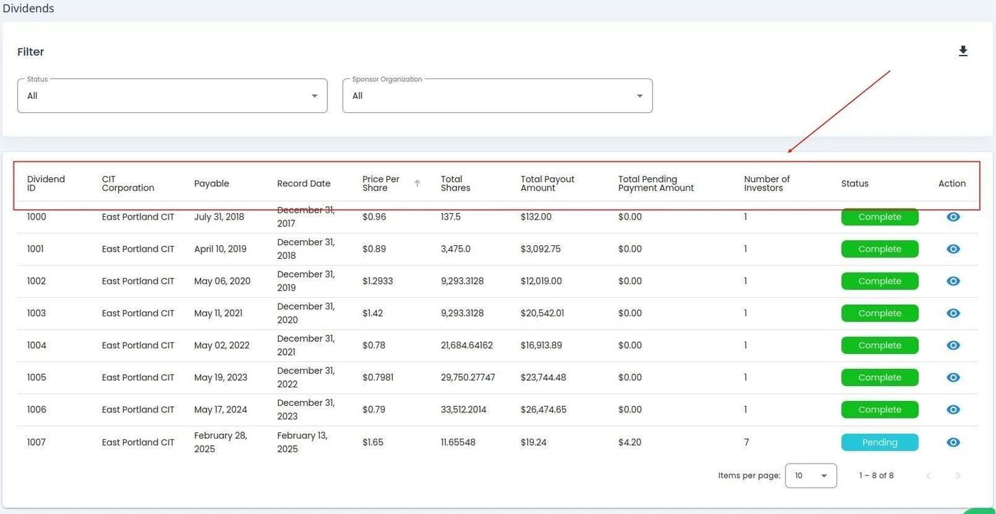Image resolution: width=996 pixels, height=514 pixels.
Task: Sort by Dividend ID column header
Action: coord(46,183)
